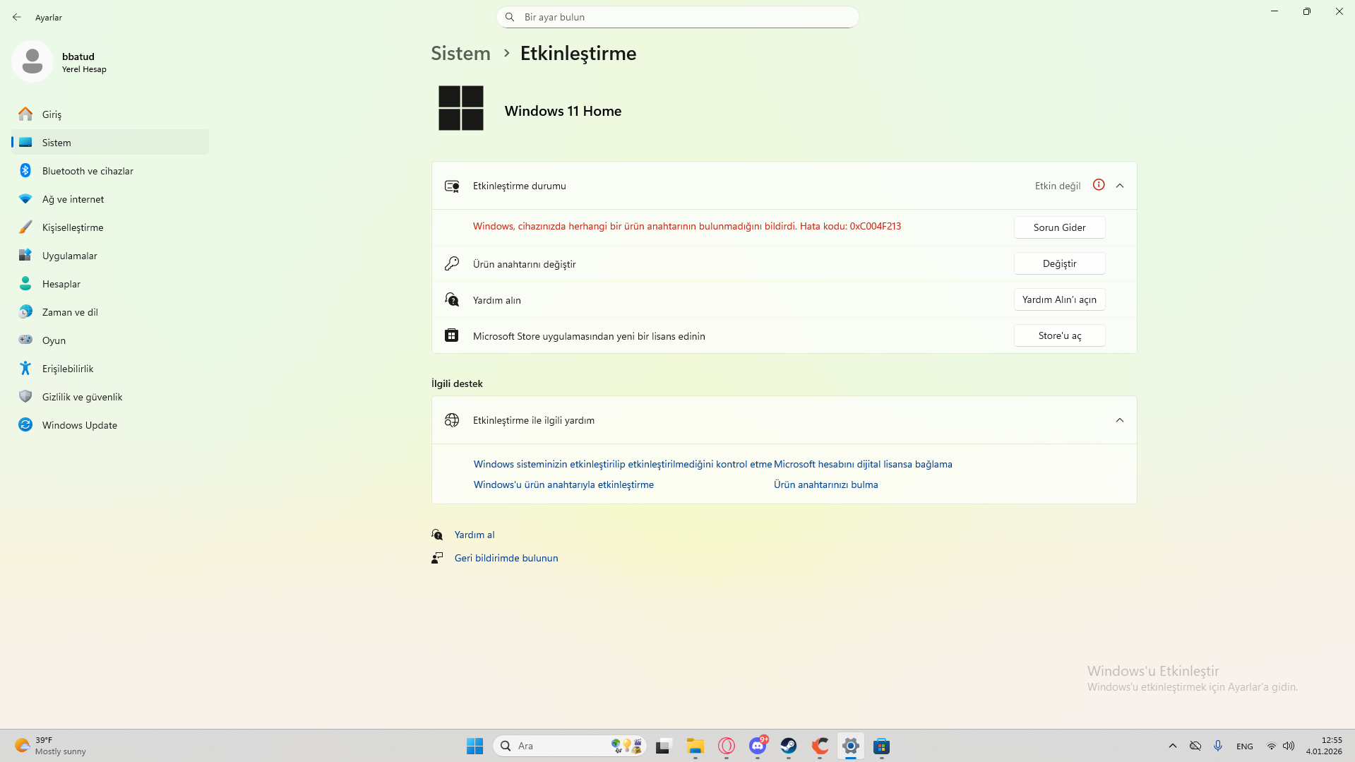Focus the Bir ayar bulun search field
Image resolution: width=1355 pixels, height=762 pixels.
tap(677, 17)
